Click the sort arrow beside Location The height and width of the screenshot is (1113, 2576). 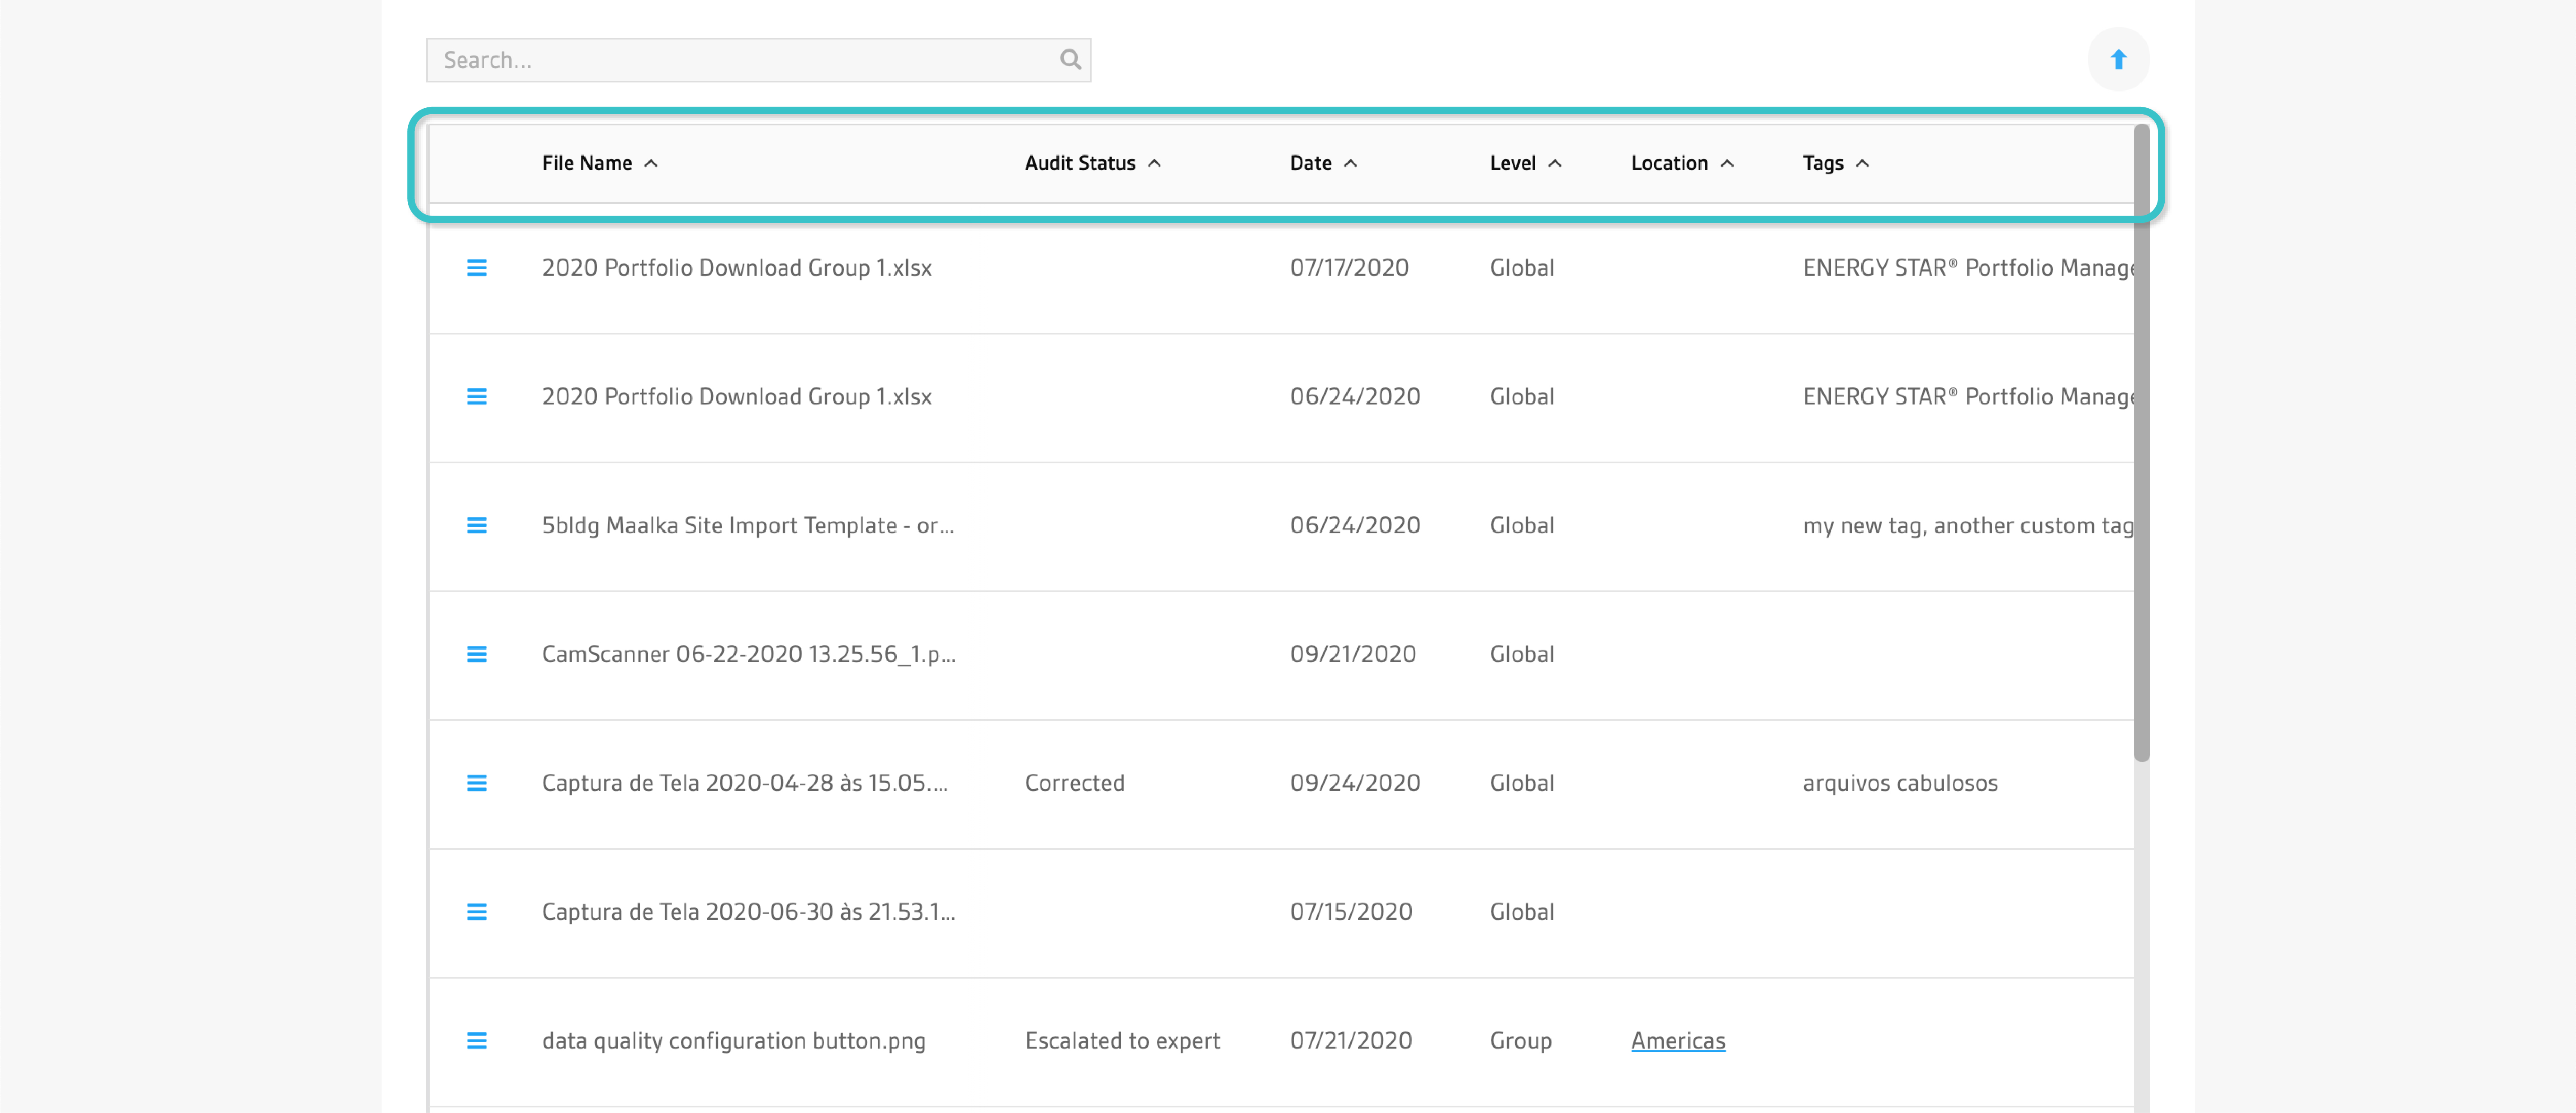pyautogui.click(x=1727, y=164)
